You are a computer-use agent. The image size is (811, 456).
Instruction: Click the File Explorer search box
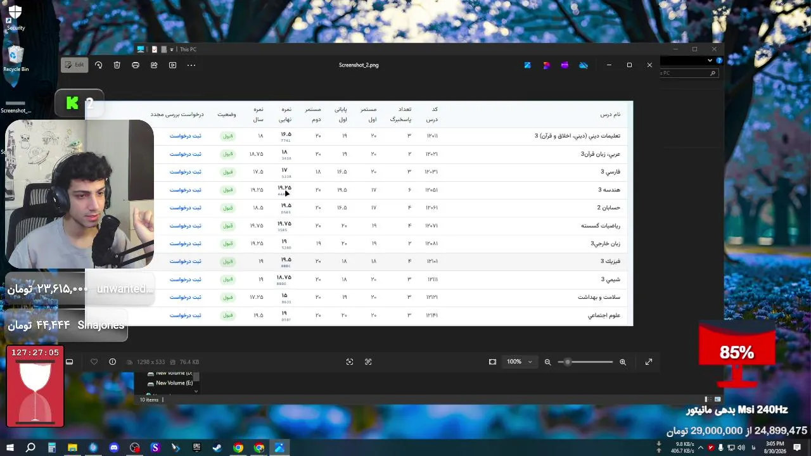[x=689, y=73]
